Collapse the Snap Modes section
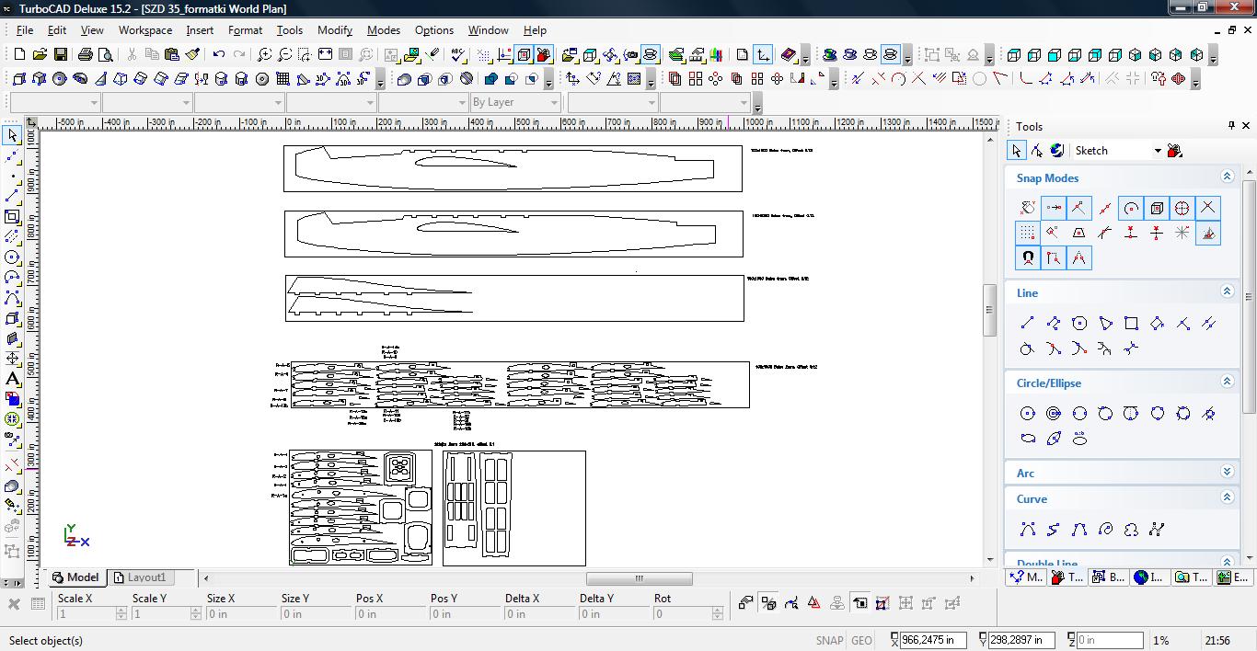 (1227, 177)
